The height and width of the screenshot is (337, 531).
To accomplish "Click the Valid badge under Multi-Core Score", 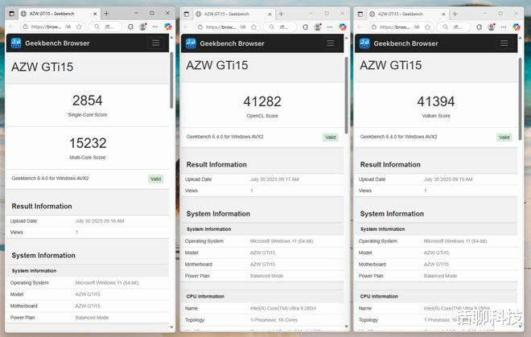I will 156,179.
